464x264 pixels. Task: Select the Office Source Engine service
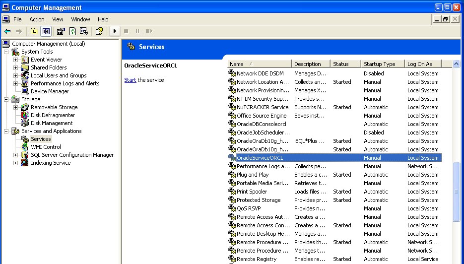click(x=334, y=116)
